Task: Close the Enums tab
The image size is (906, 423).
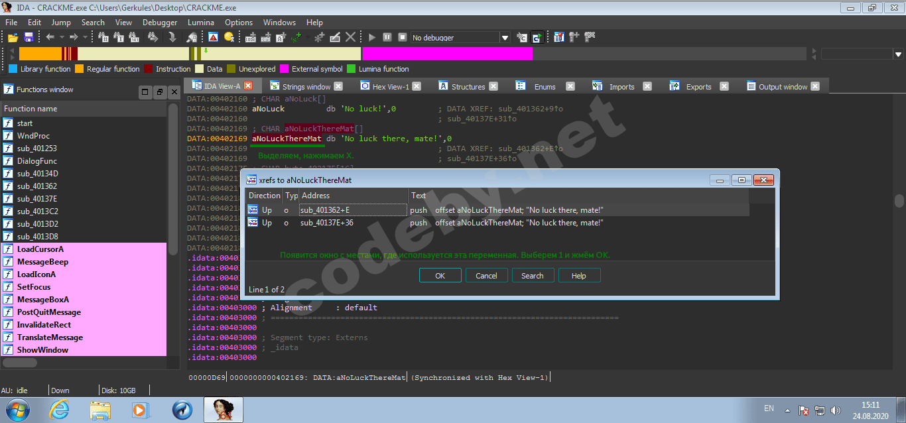Action: click(x=571, y=86)
